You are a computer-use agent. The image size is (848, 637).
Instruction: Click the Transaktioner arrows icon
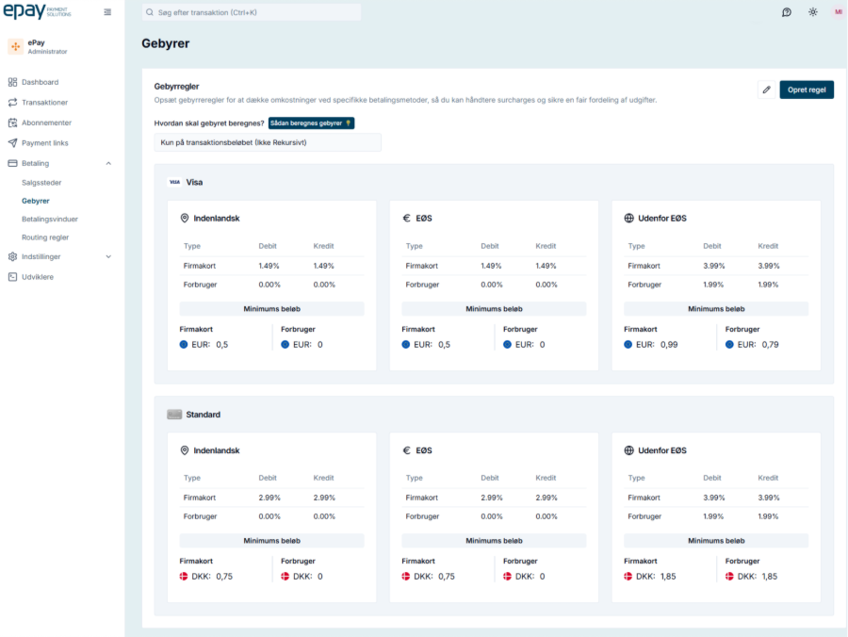pyautogui.click(x=12, y=103)
